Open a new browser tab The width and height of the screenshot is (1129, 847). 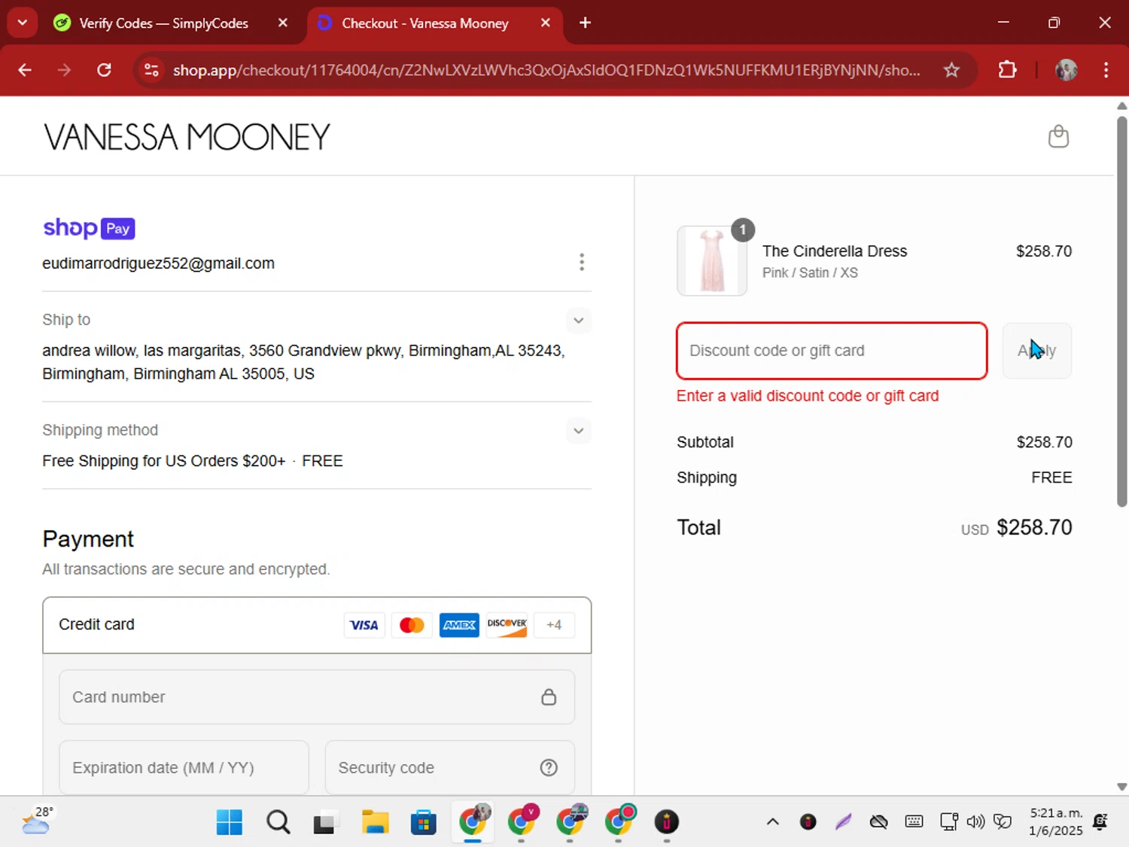585,23
